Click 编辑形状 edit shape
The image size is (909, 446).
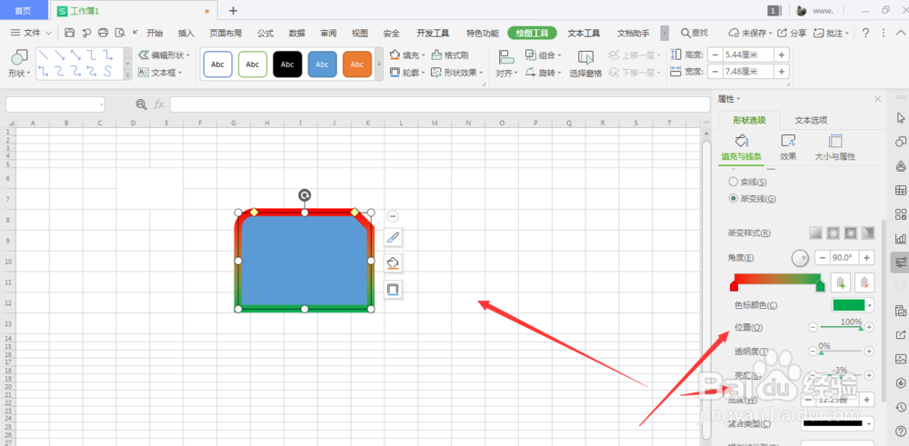[164, 55]
